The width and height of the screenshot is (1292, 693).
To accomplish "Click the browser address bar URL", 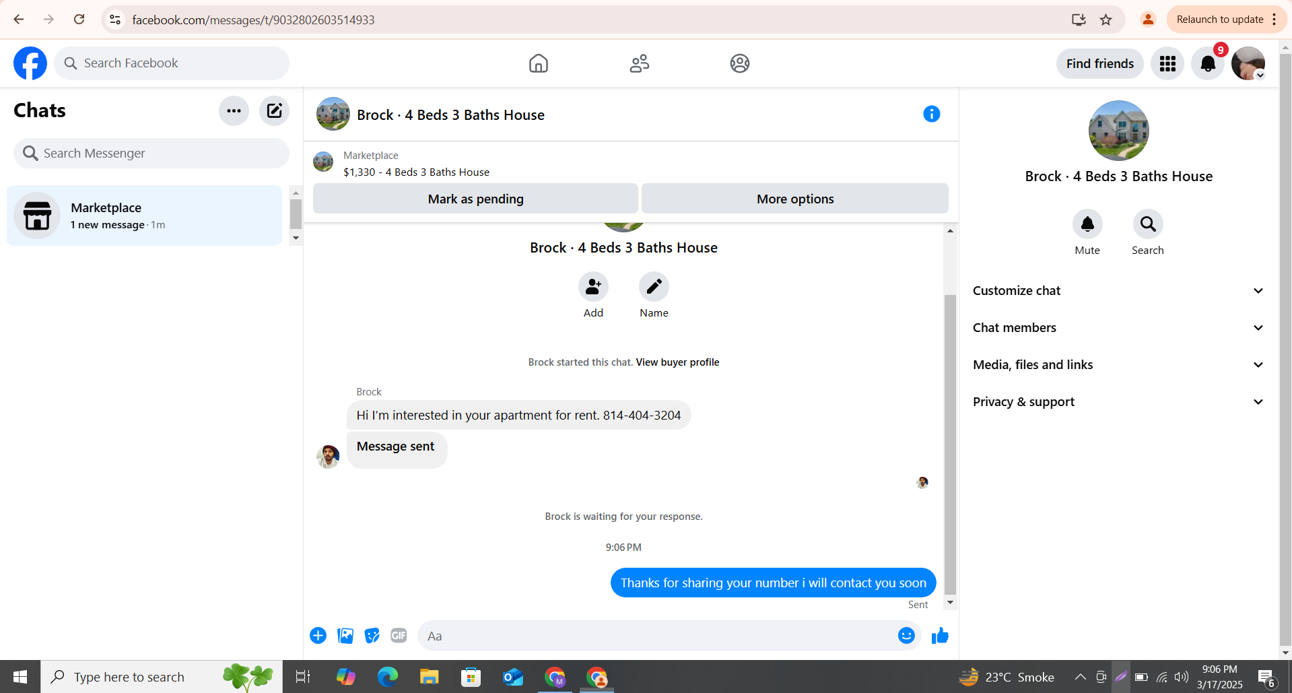I will 253,20.
